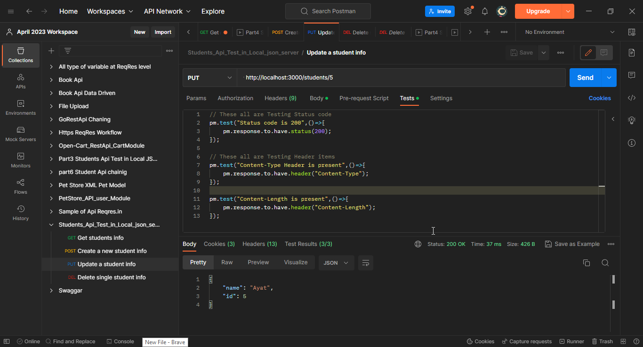Open the notifications bell
643x347 pixels.
click(484, 11)
